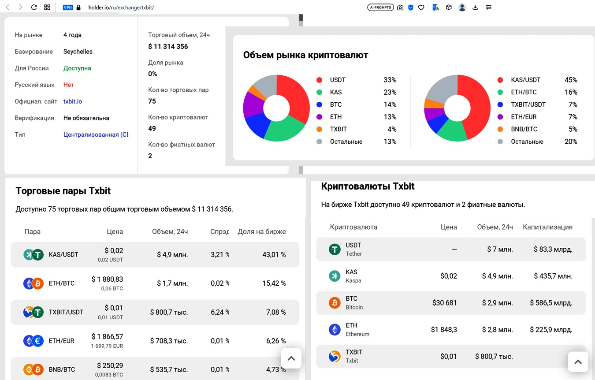Viewport: 595px width, 380px height.
Task: Click the Спрэд column header
Action: [219, 231]
